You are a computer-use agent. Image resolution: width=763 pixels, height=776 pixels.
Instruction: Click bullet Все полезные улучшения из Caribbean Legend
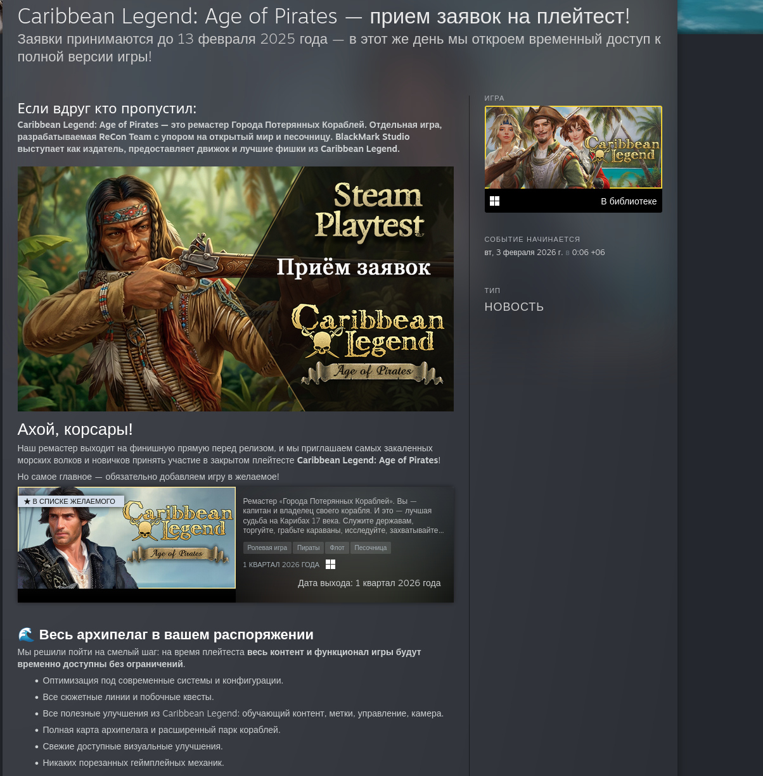tap(243, 714)
